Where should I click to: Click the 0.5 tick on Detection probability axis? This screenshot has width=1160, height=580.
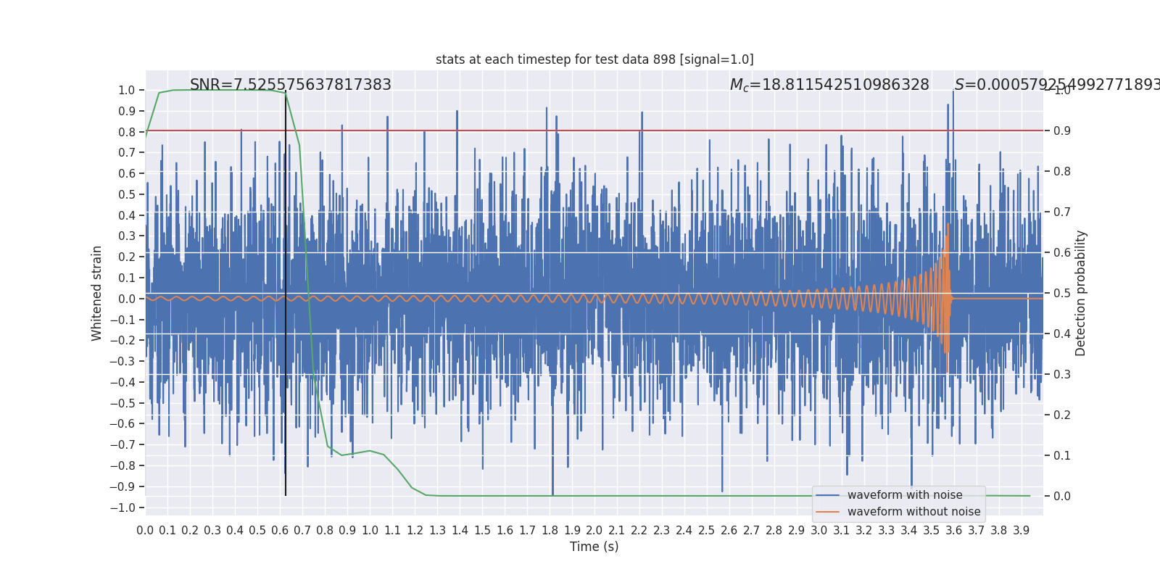coord(1062,294)
